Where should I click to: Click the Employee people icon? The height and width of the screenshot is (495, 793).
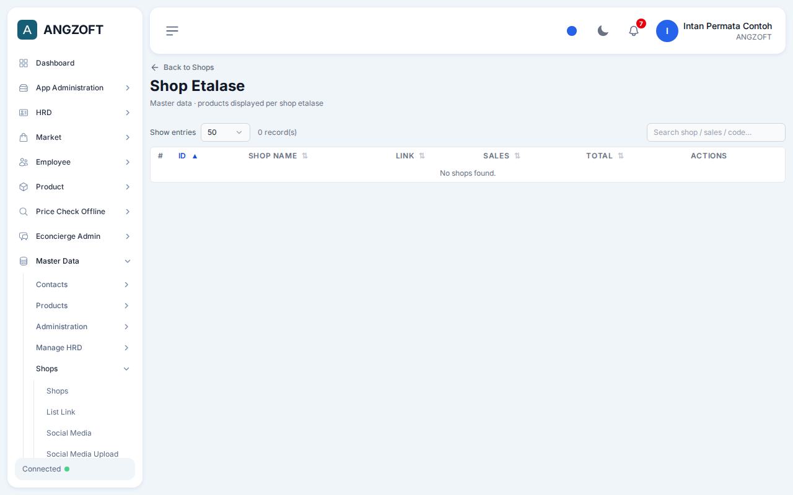coord(24,162)
